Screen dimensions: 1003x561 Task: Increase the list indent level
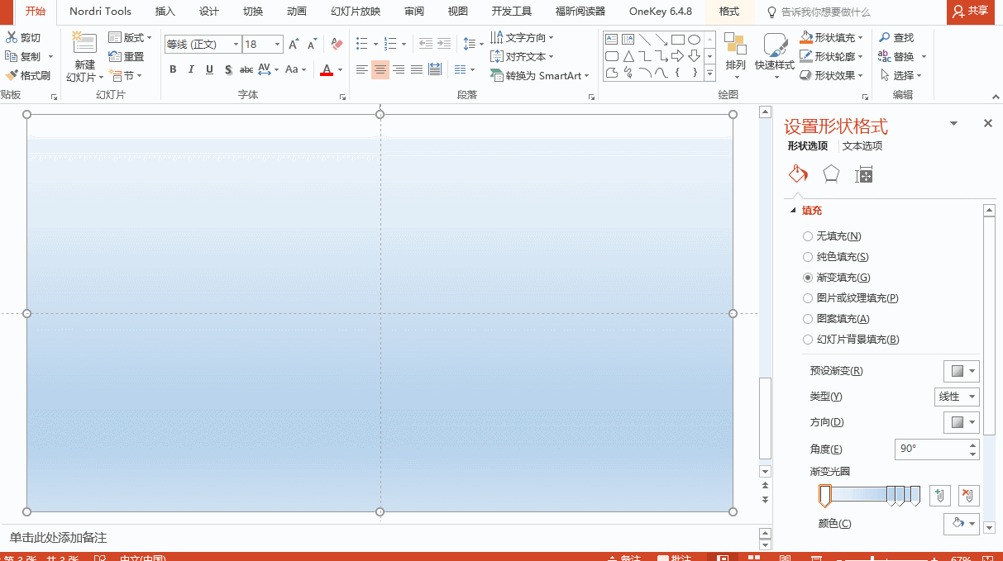click(444, 44)
